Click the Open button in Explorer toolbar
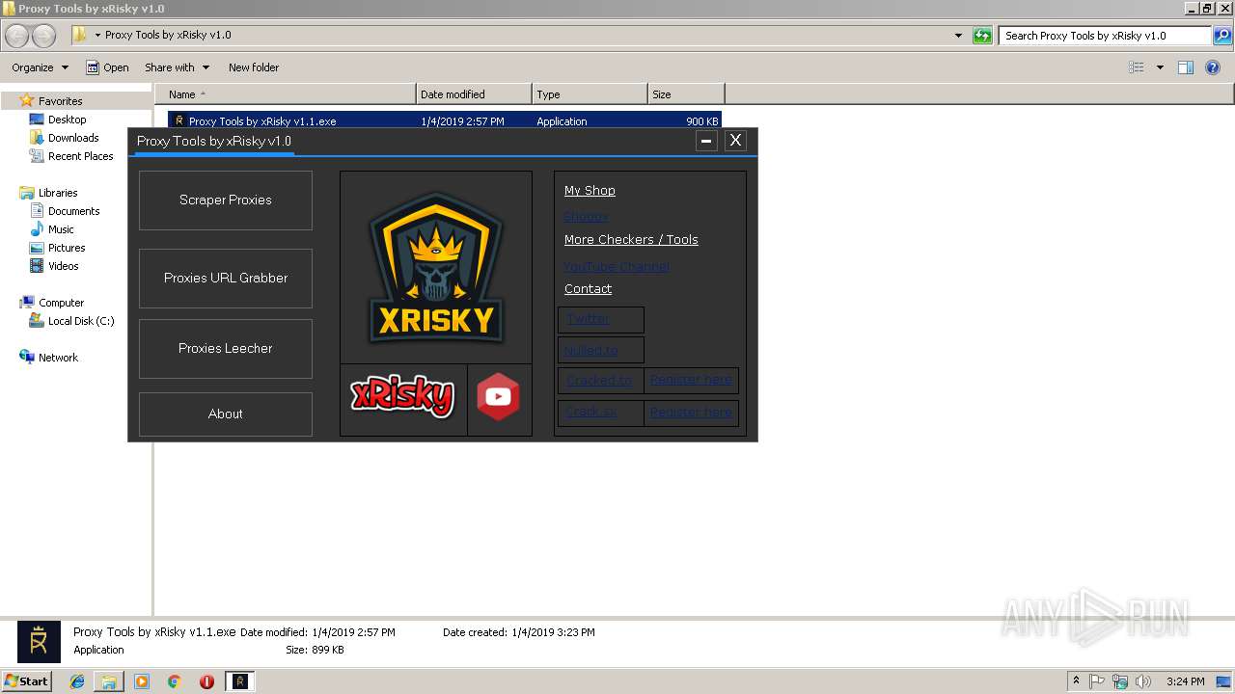Viewport: 1235px width, 694px height. tap(107, 67)
